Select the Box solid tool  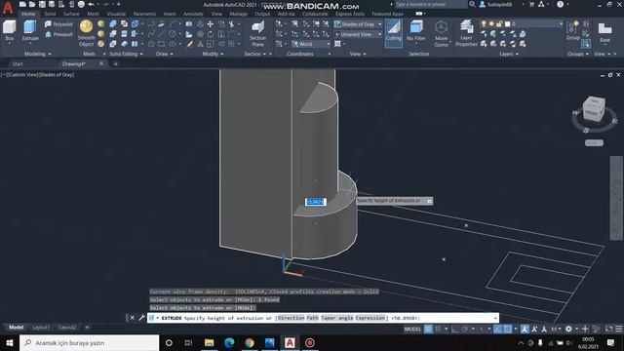click(9, 31)
